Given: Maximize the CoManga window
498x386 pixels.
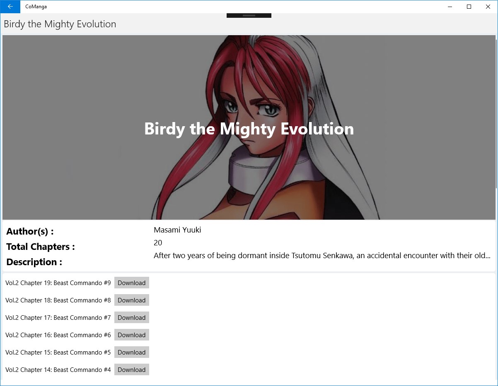Looking at the screenshot, I should [x=469, y=7].
